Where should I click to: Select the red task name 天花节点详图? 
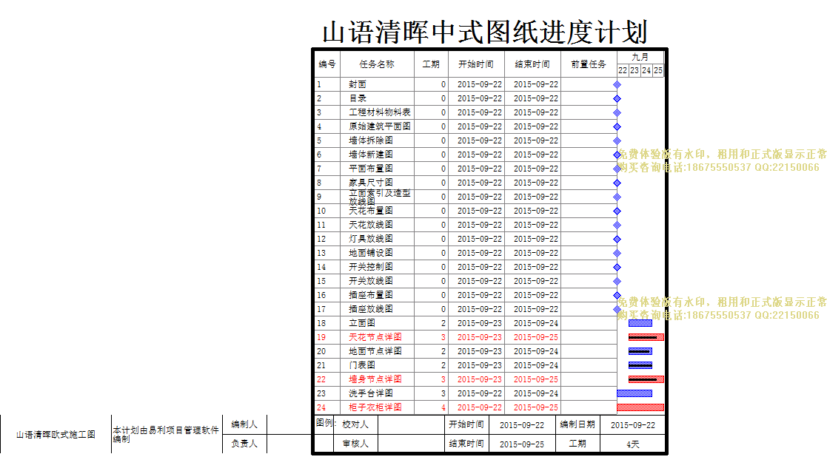(x=375, y=337)
